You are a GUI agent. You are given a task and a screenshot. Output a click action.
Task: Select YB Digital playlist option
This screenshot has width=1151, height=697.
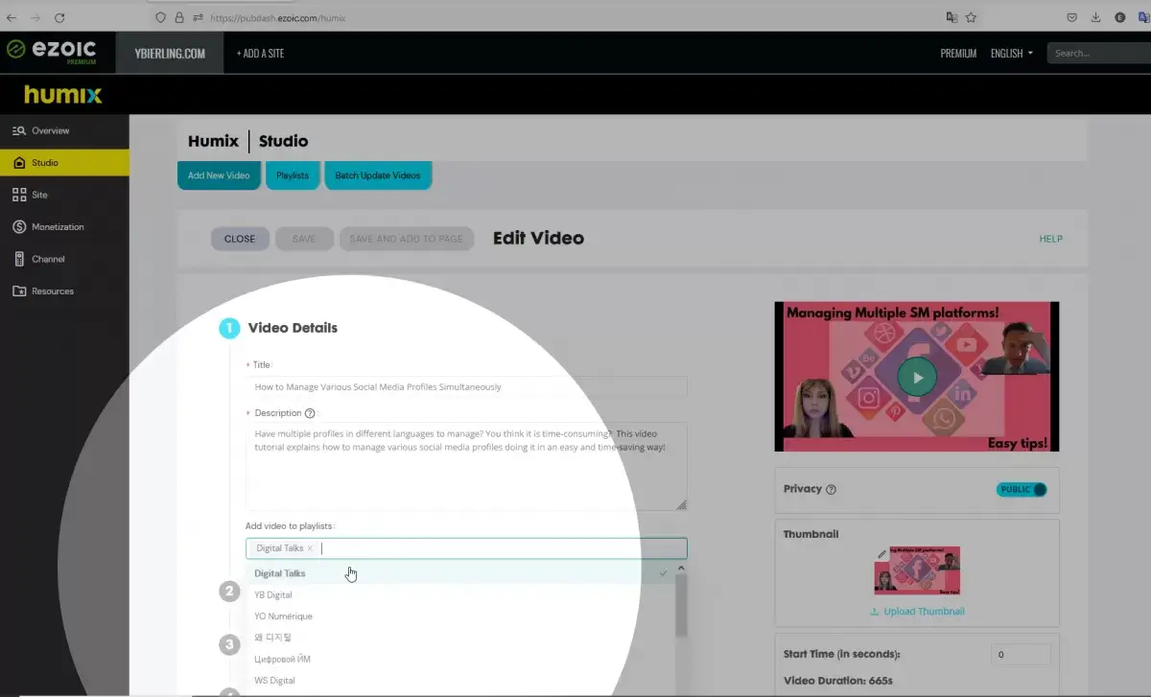coord(460,594)
